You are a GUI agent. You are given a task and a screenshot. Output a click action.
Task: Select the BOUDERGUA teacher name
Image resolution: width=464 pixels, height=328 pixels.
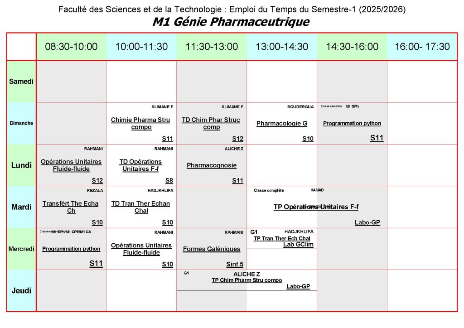pyautogui.click(x=300, y=107)
